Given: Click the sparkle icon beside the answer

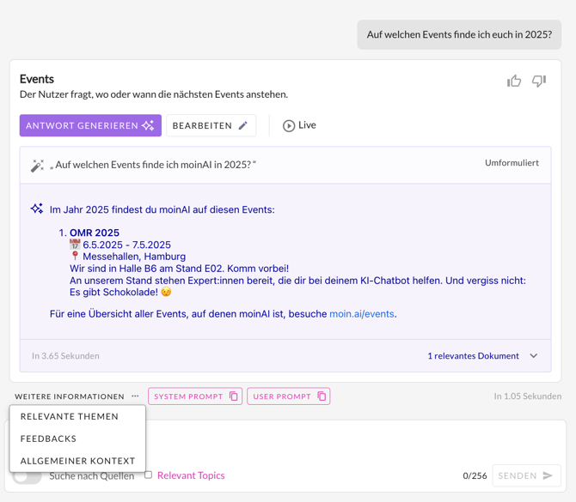Looking at the screenshot, I should click(37, 209).
